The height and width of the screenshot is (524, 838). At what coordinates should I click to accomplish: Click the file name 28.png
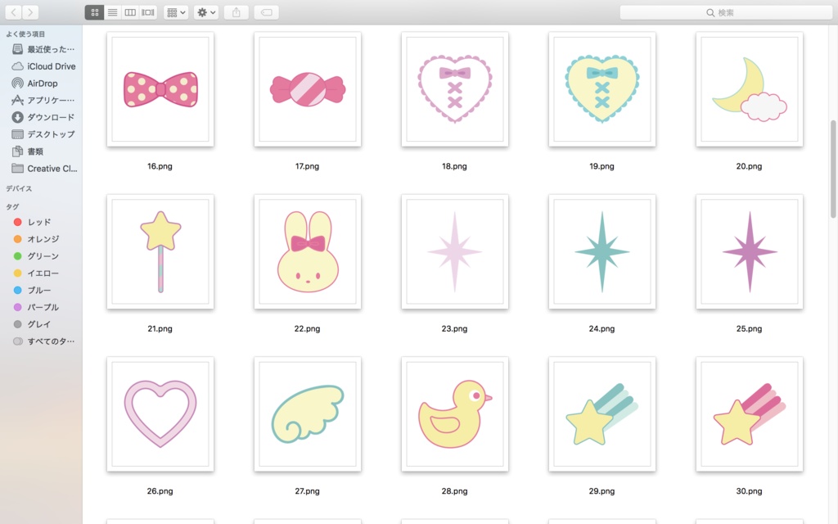coord(454,491)
